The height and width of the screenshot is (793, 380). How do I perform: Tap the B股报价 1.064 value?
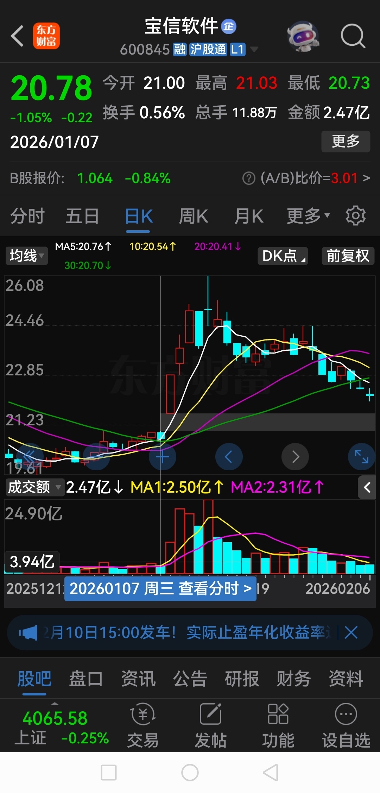tap(95, 178)
